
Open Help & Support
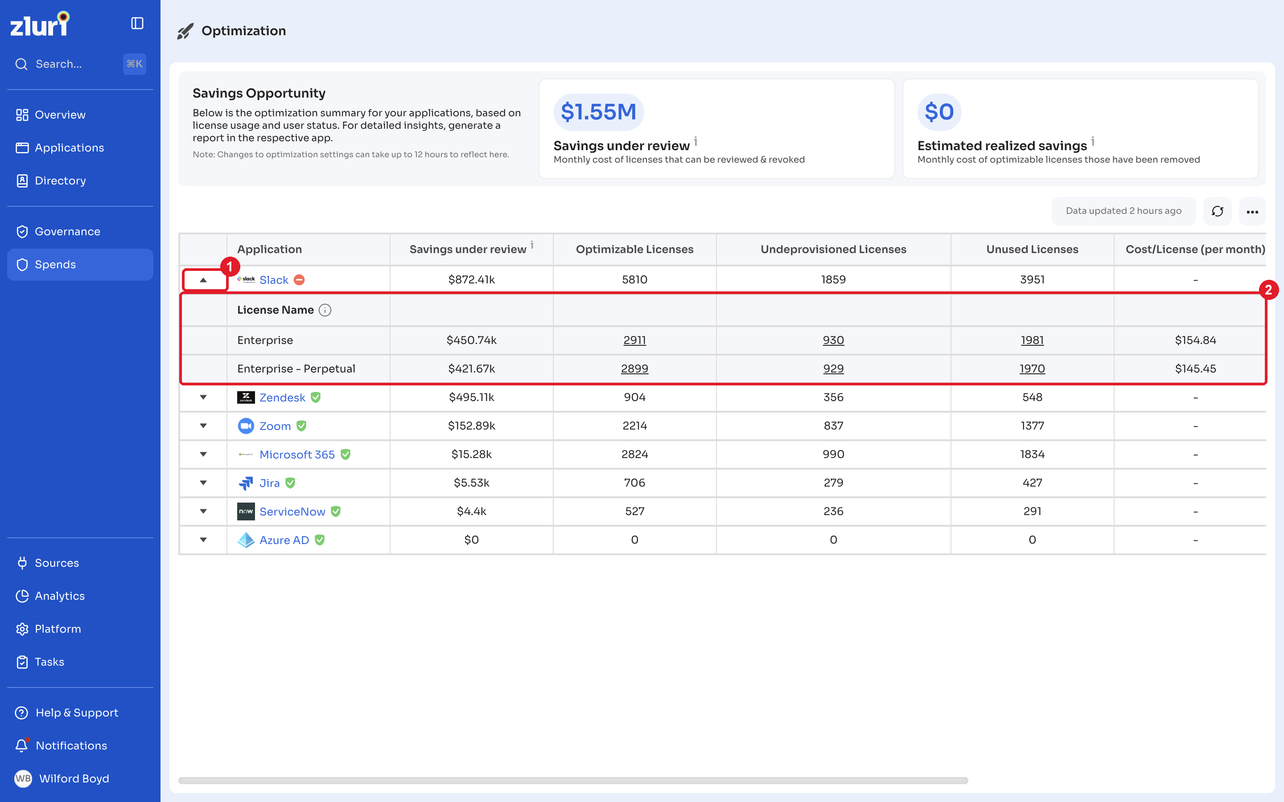[x=80, y=712]
